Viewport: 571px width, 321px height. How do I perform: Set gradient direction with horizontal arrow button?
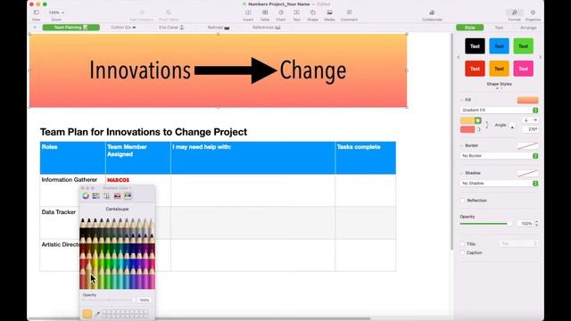(x=534, y=120)
